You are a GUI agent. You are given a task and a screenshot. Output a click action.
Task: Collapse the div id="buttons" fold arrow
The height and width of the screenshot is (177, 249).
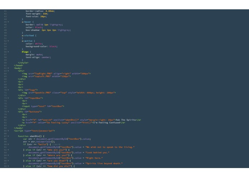8,112
